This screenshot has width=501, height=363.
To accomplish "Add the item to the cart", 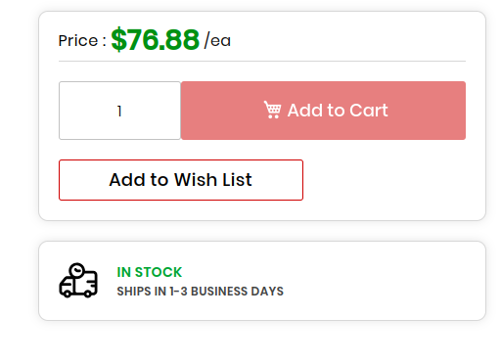I will pyautogui.click(x=323, y=111).
